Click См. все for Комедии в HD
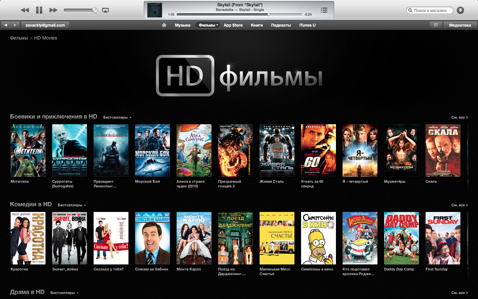The width and height of the screenshot is (478, 299). click(459, 205)
